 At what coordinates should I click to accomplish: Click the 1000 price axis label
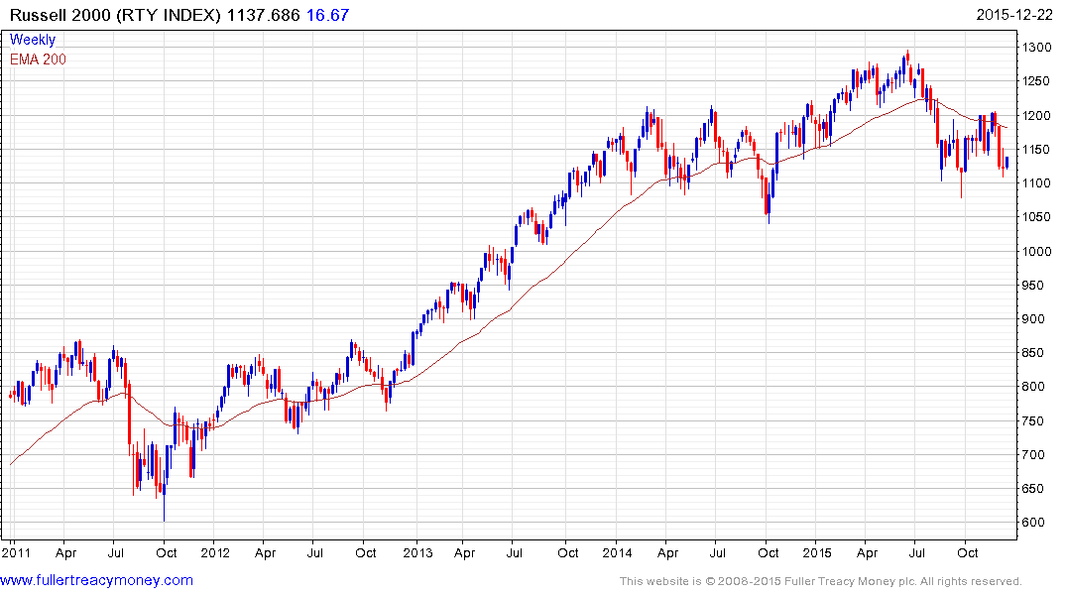[x=1037, y=251]
